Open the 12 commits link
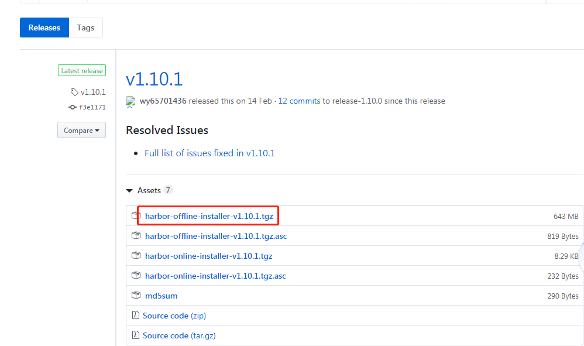This screenshot has height=346, width=584. coord(299,101)
